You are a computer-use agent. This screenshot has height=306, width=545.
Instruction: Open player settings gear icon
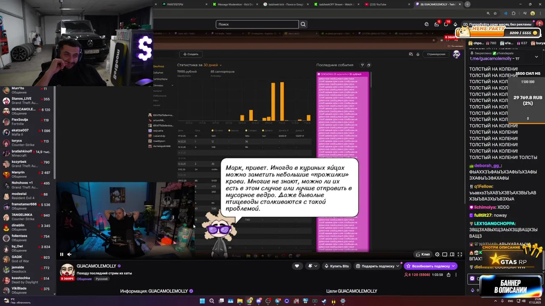coord(437,255)
